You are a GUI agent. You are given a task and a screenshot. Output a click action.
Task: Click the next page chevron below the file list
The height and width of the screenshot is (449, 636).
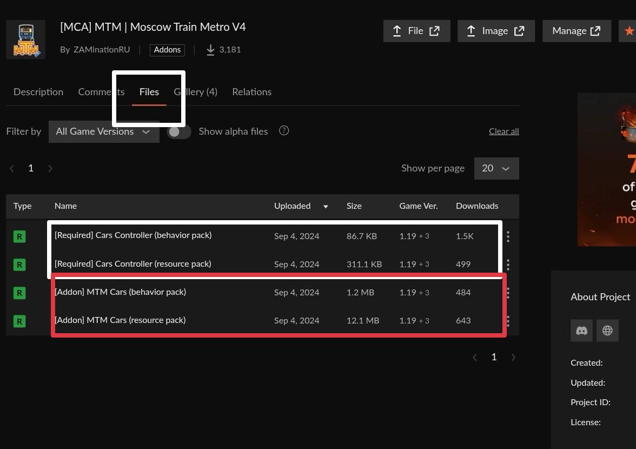coord(513,357)
